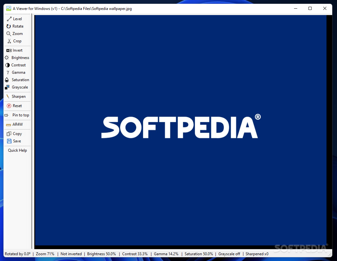
Task: Click the Gamma label
Action: [x=19, y=72]
